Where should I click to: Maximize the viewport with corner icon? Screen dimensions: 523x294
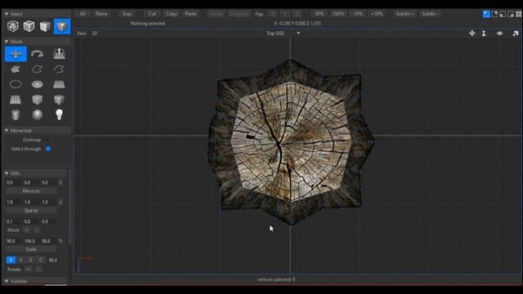tap(516, 33)
